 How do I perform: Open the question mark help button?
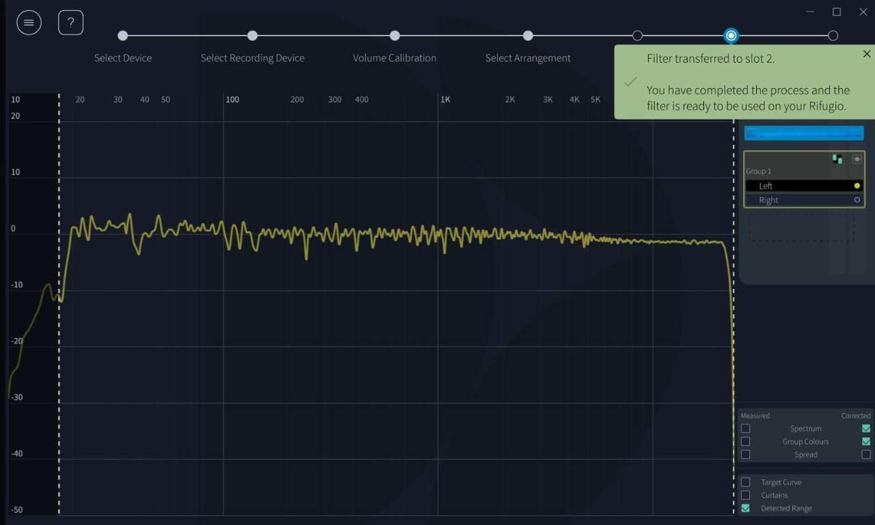[70, 23]
